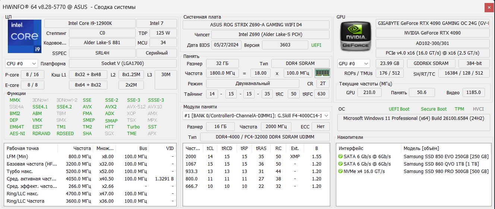Click the Turbo feature label
Image resolution: width=495 pixels, height=209 pixels.
[x=133, y=127]
